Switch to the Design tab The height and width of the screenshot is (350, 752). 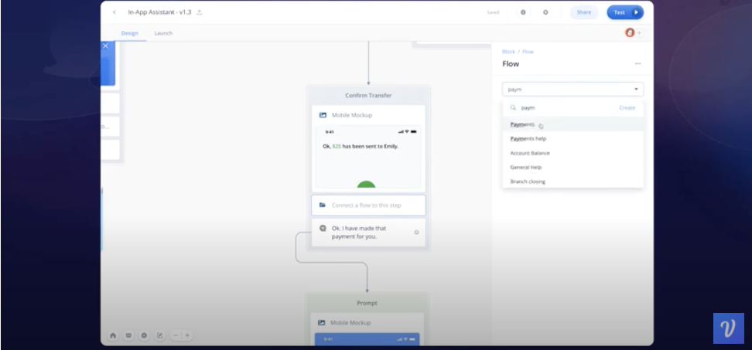tap(129, 33)
